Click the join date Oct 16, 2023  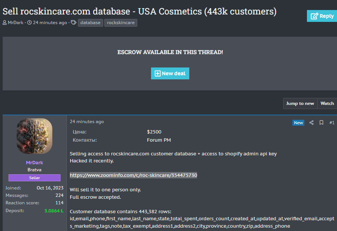click(50, 188)
